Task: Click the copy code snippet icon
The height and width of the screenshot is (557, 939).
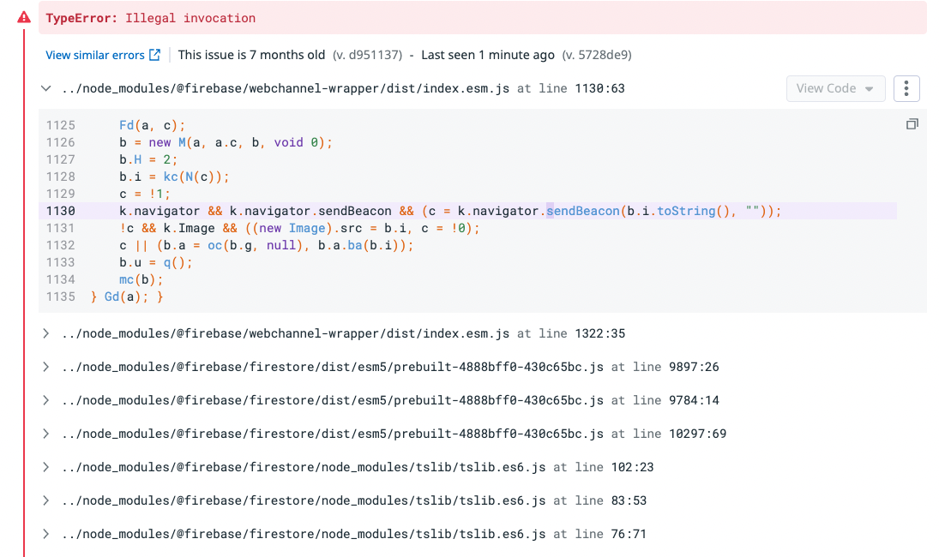Action: 912,123
